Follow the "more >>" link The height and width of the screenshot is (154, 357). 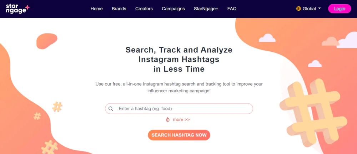click(x=181, y=120)
